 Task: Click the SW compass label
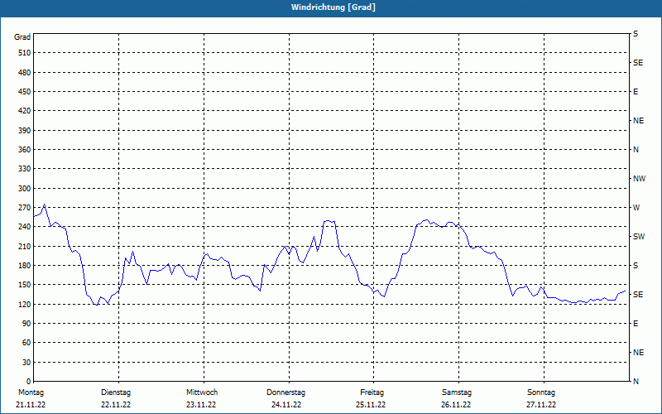coord(639,237)
